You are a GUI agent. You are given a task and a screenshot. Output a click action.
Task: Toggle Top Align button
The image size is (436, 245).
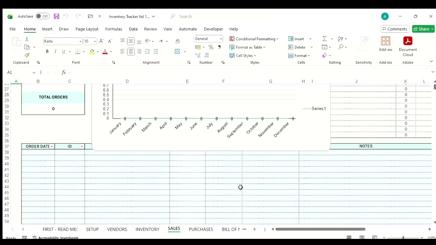[x=123, y=41]
